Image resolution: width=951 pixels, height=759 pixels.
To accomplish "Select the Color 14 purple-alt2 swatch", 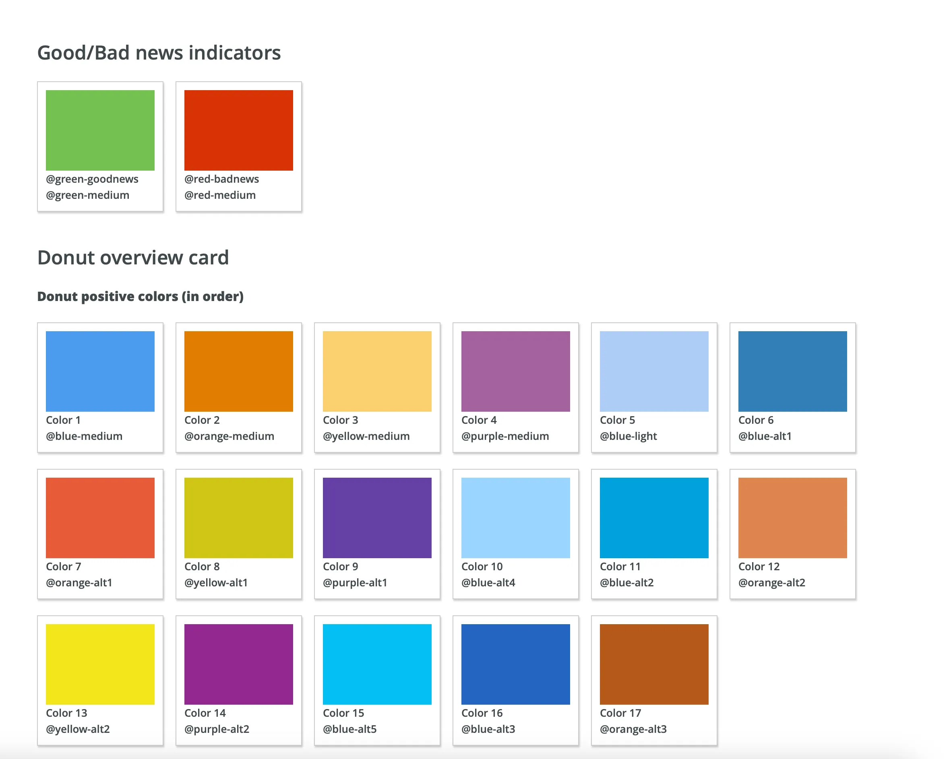I will click(239, 664).
